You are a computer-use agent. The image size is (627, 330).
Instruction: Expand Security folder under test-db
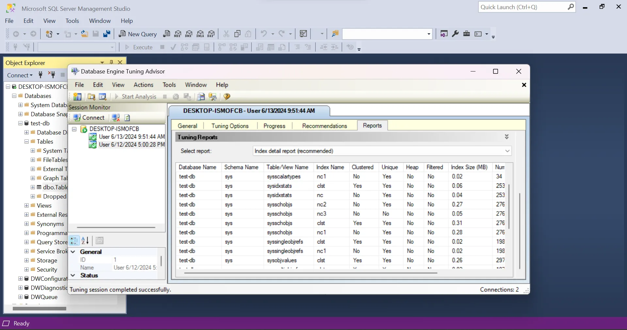tap(27, 270)
